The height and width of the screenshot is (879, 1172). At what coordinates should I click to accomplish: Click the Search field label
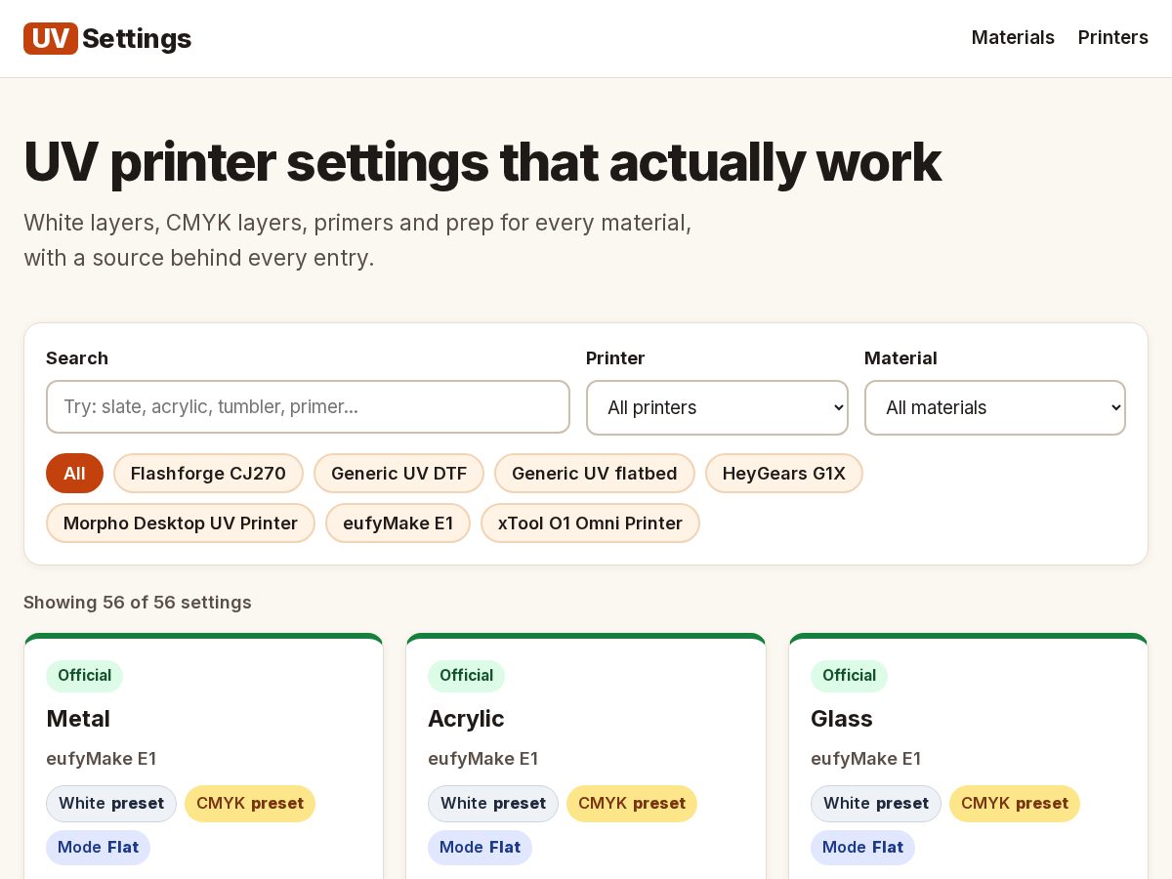77,358
